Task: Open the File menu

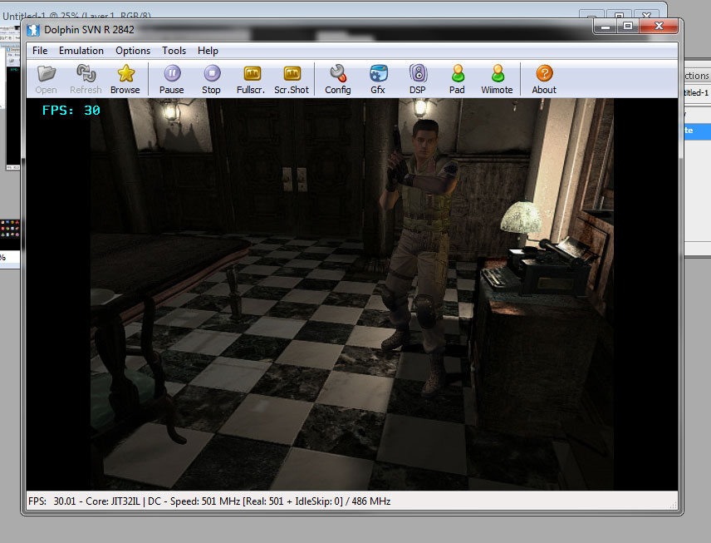Action: 40,51
